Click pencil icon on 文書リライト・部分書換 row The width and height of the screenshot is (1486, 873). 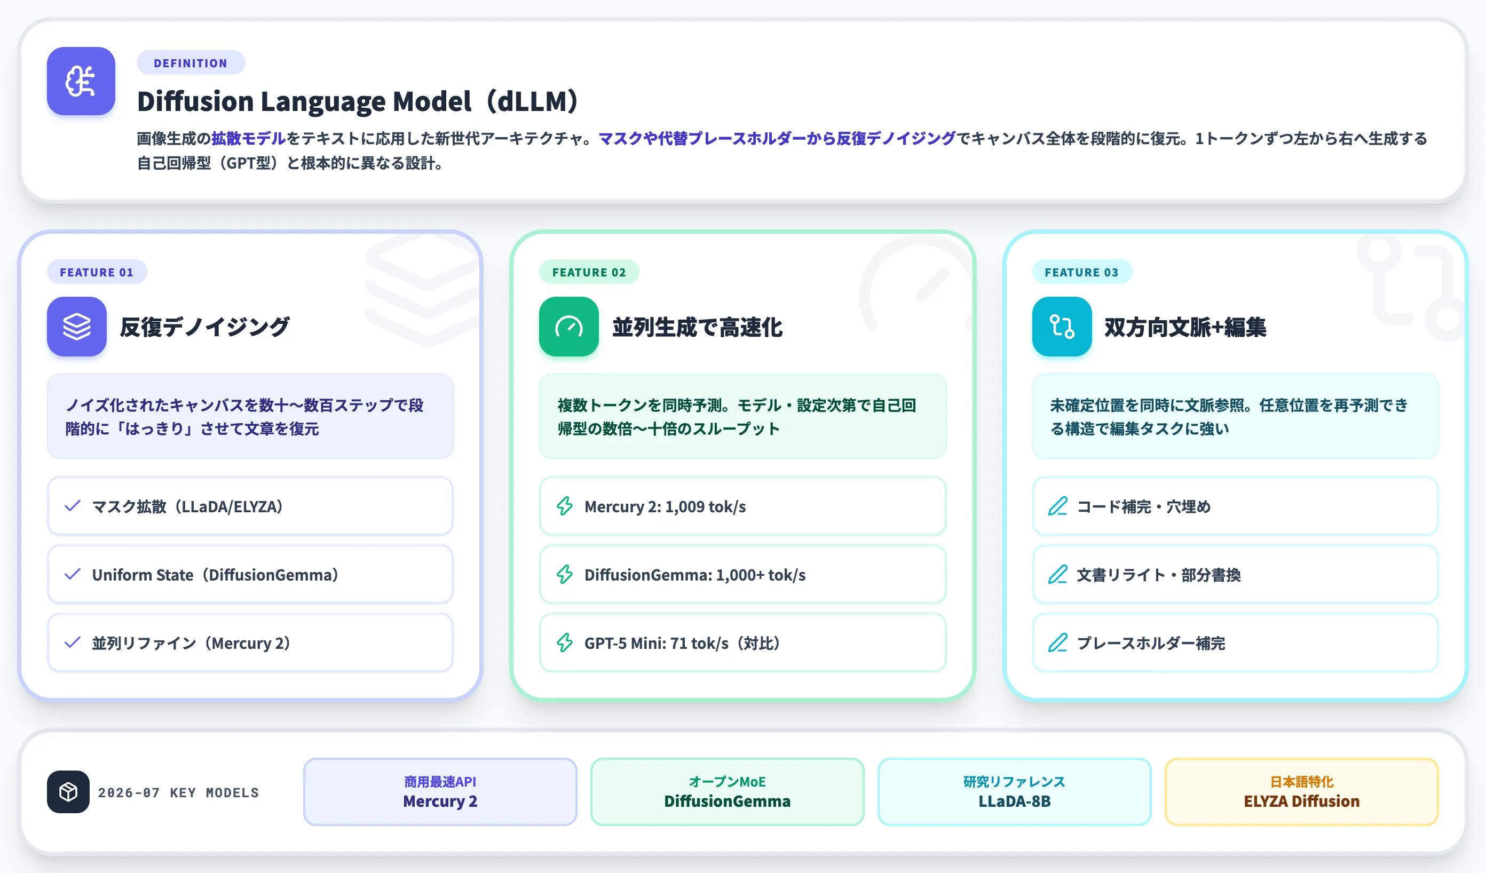tap(1058, 574)
